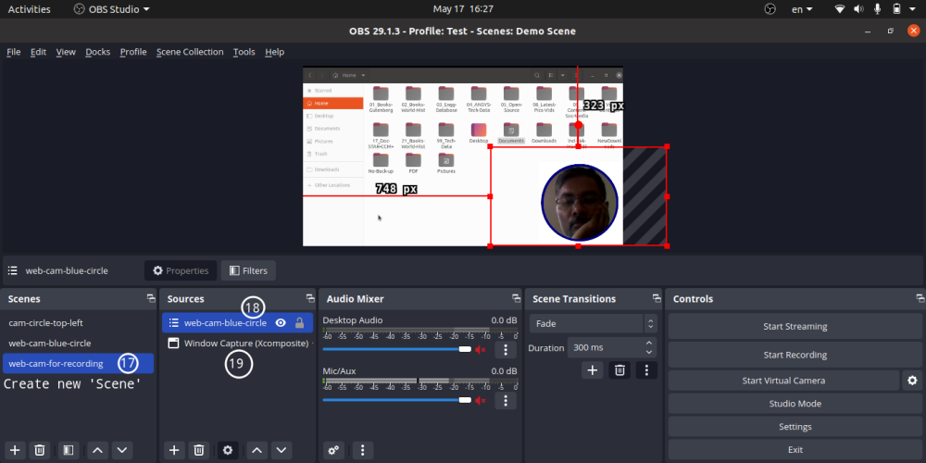This screenshot has height=463, width=926.
Task: Increase transition duration with up arrow
Action: [649, 344]
